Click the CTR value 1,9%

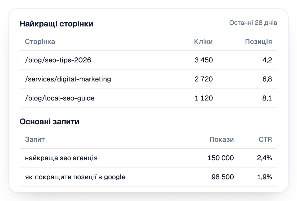coord(264,177)
